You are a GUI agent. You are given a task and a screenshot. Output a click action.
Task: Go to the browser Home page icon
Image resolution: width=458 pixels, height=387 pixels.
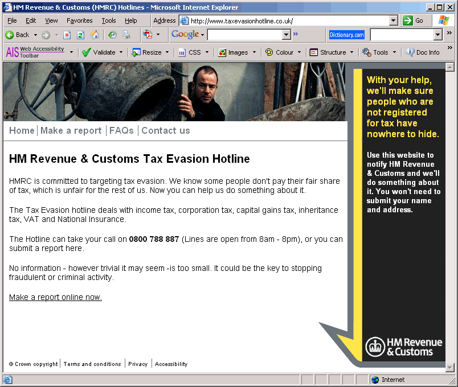click(x=95, y=35)
